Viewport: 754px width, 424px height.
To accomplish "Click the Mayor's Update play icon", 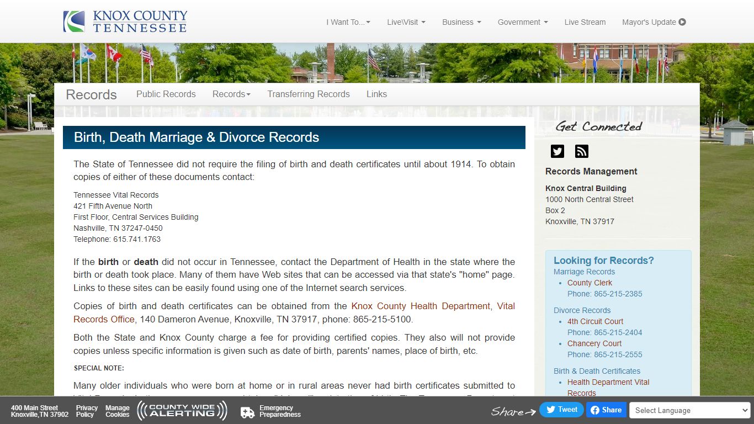I will 682,22.
